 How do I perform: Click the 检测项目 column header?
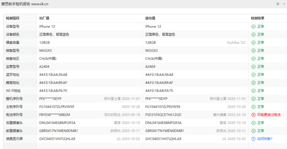coord(13,18)
